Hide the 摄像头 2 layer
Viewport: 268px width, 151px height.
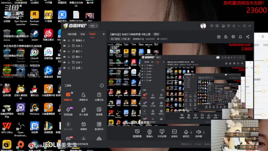(x=64, y=40)
